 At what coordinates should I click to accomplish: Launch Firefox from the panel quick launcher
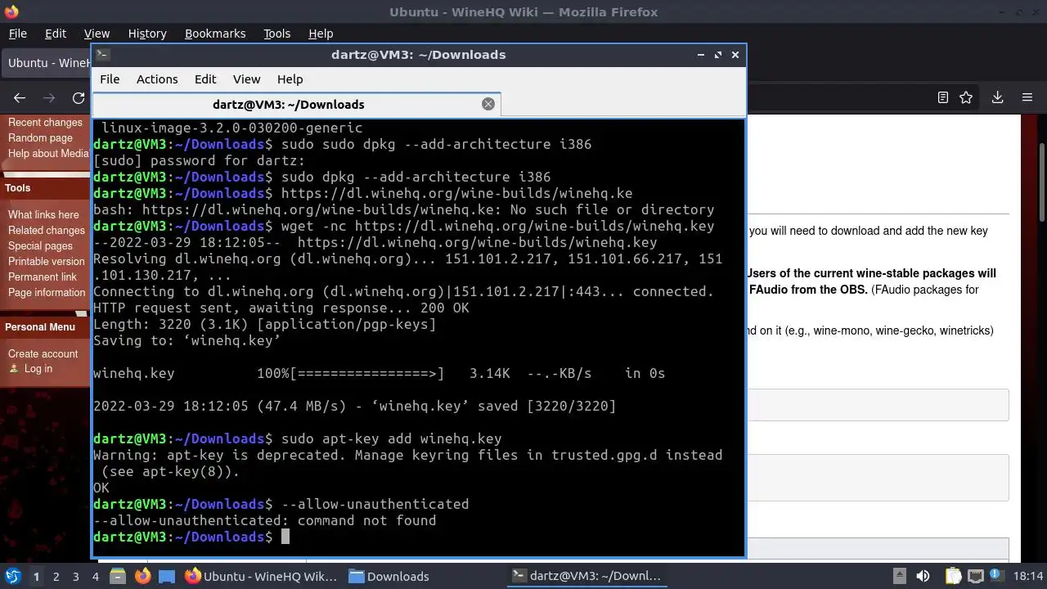coord(142,576)
